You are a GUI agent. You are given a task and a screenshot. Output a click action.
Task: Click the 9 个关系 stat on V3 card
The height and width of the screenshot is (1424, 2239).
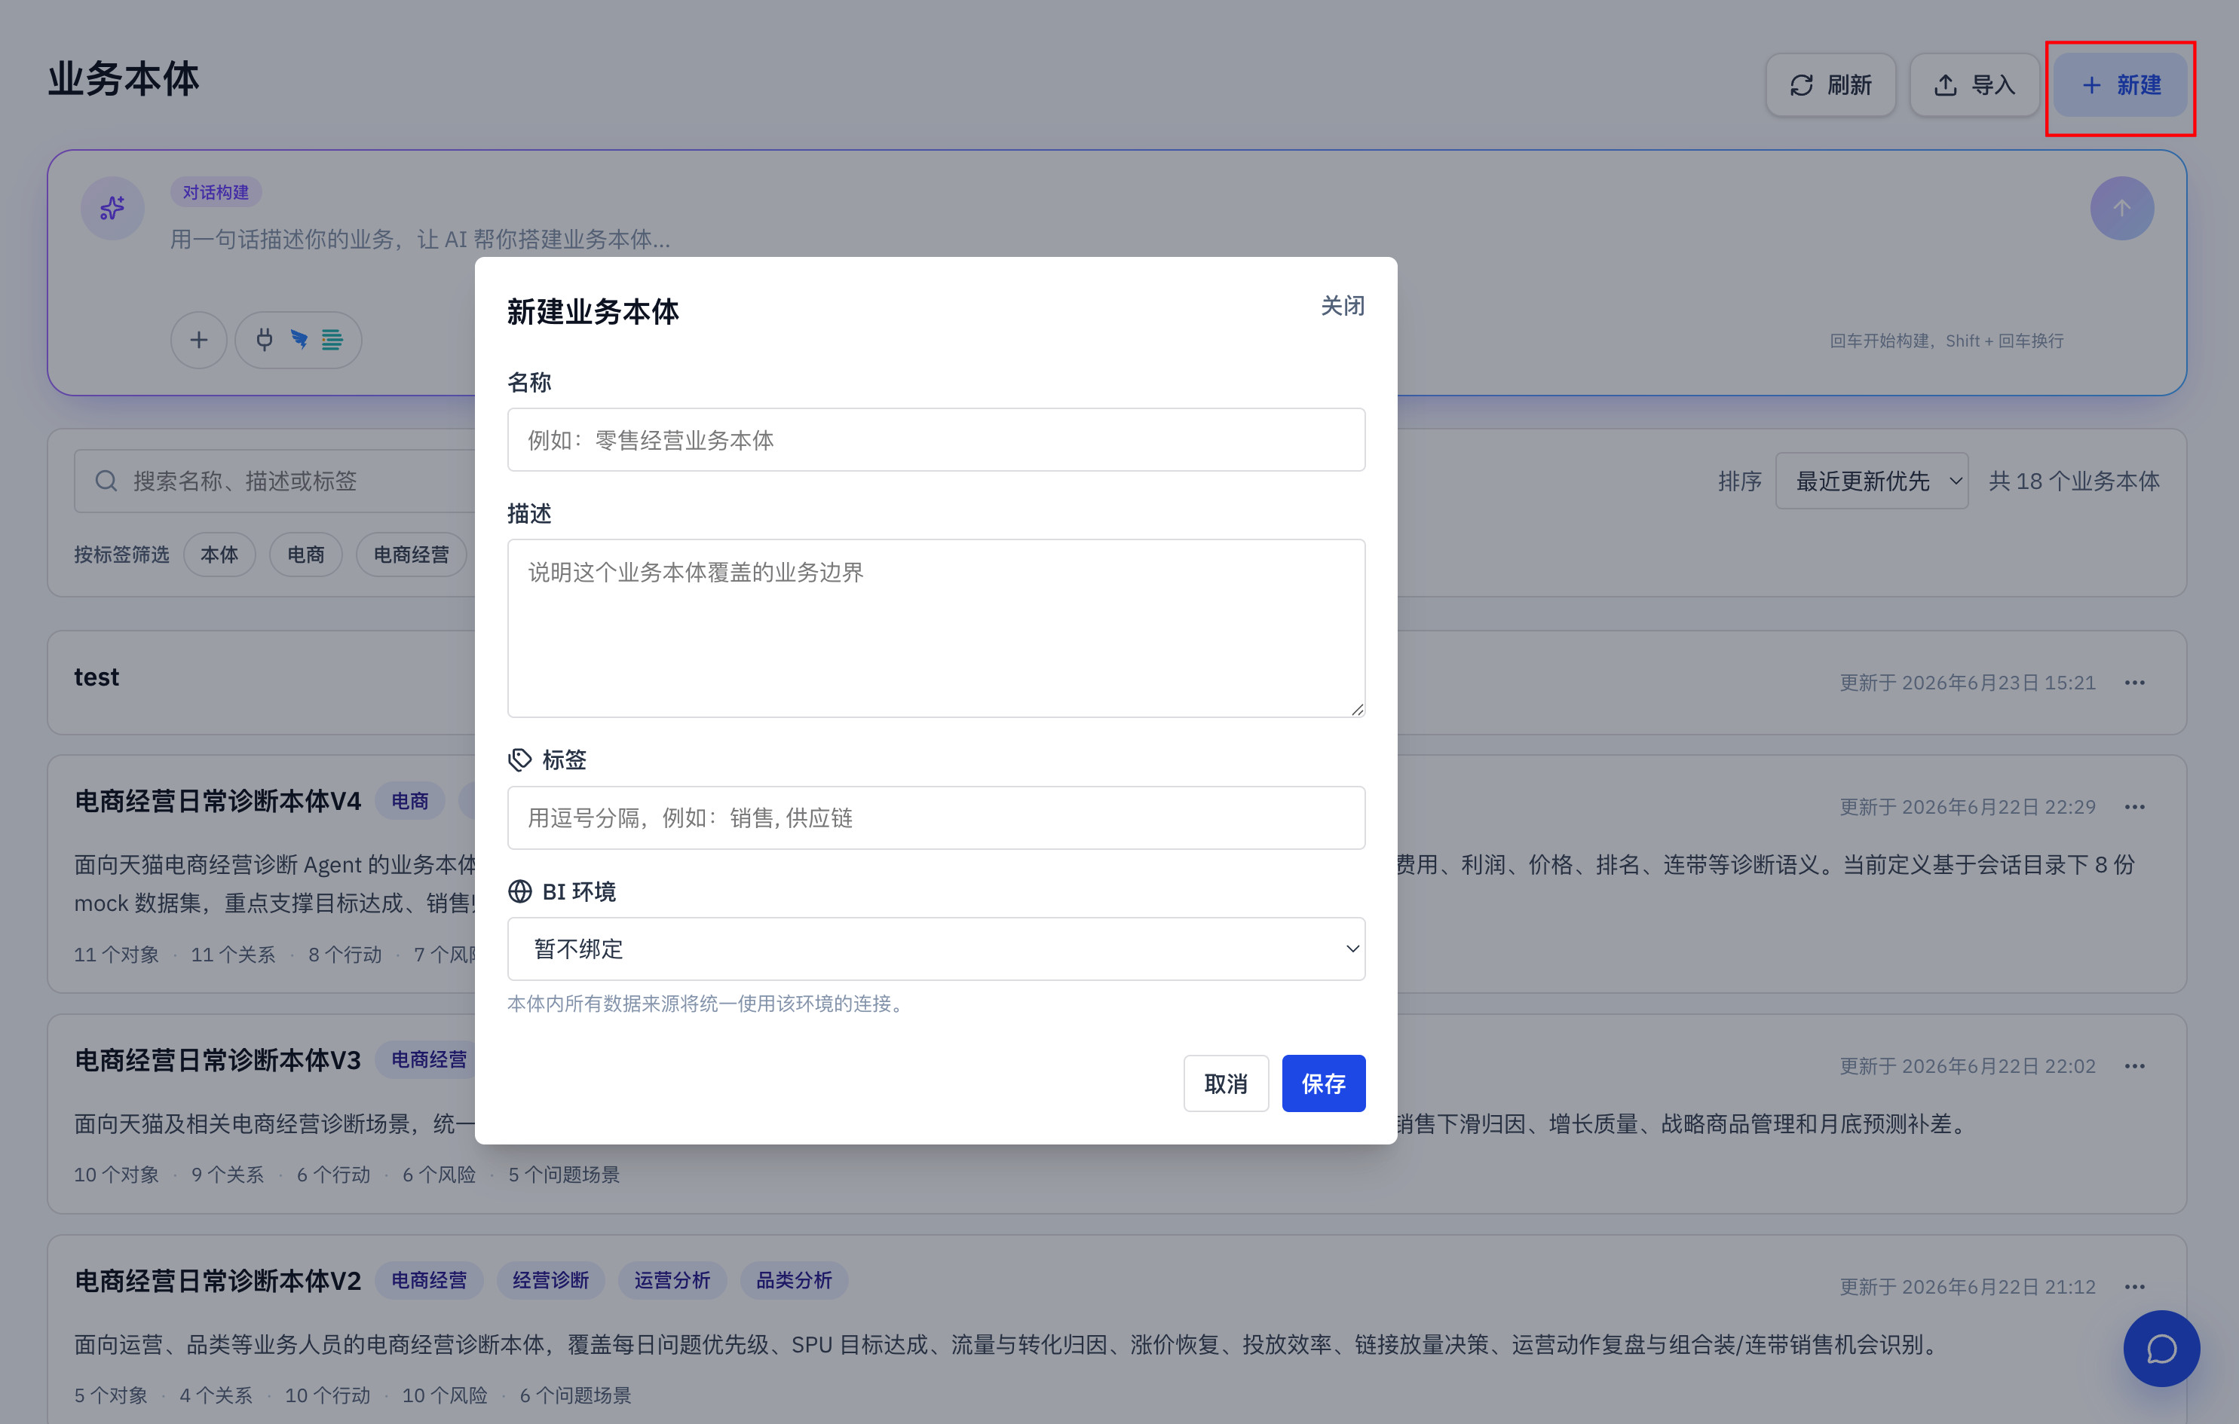tap(228, 1175)
